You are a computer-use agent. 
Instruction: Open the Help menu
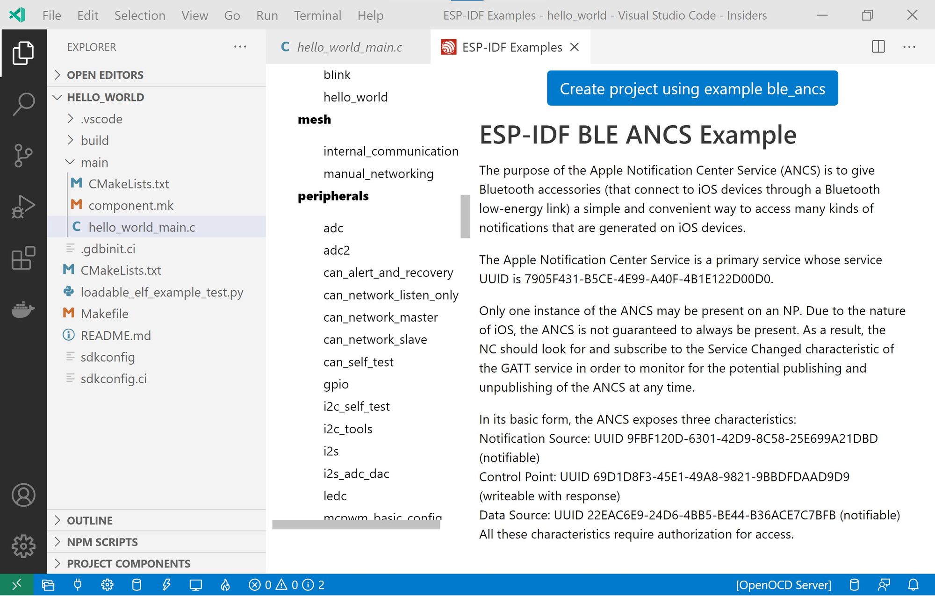click(370, 15)
